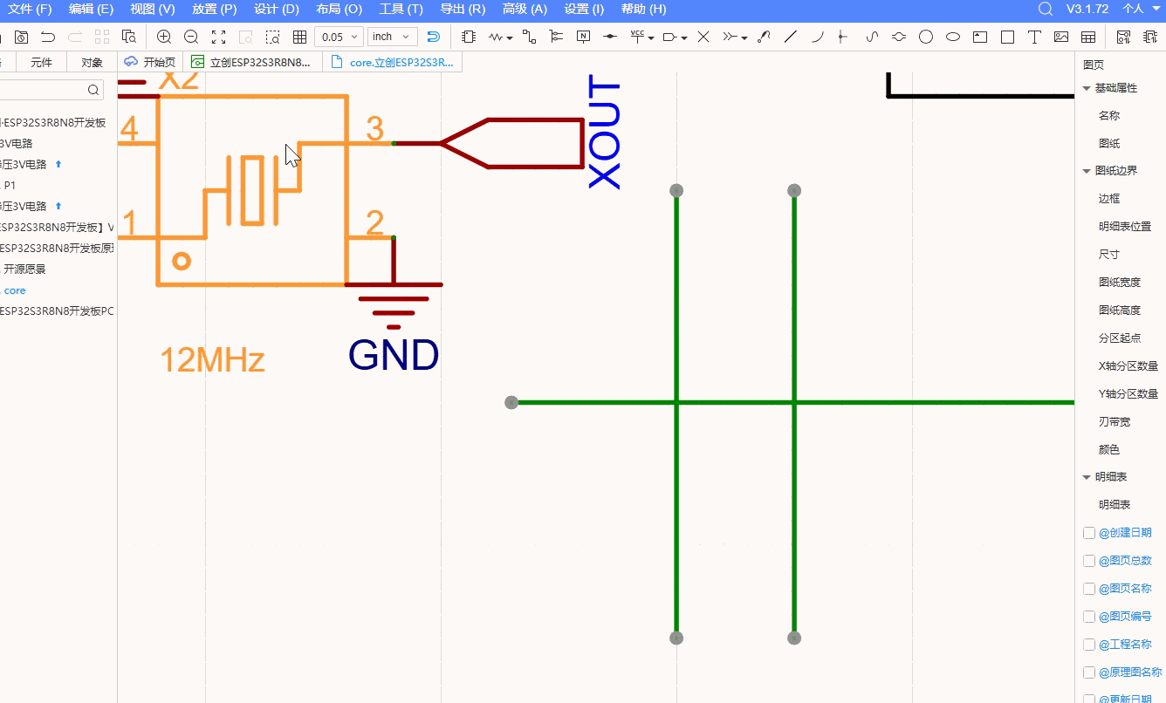
Task: Open the inch unit dropdown
Action: [391, 37]
